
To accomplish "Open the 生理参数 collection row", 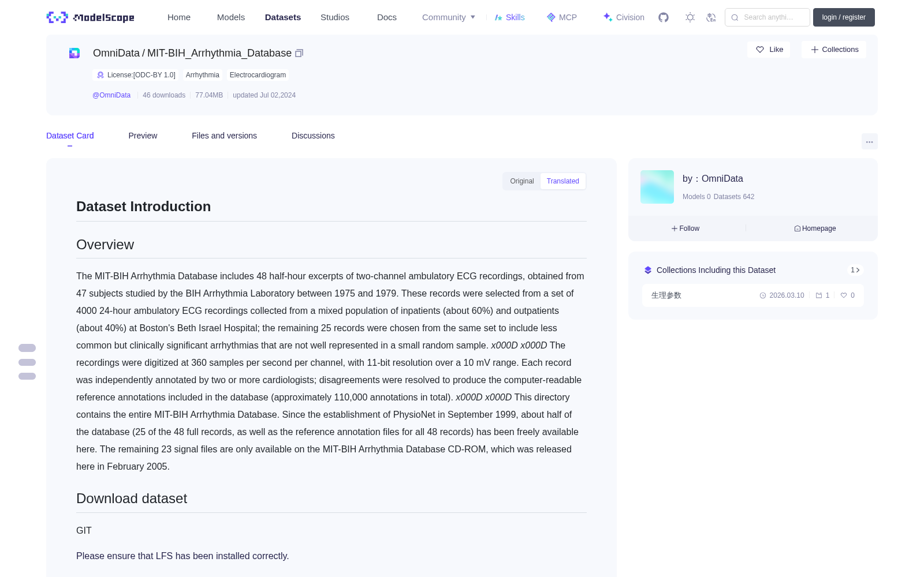I will tap(753, 295).
